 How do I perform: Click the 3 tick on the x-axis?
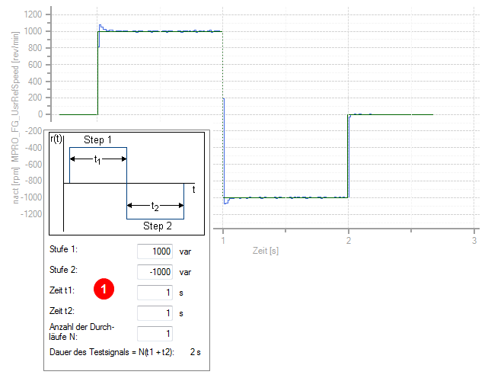474,240
